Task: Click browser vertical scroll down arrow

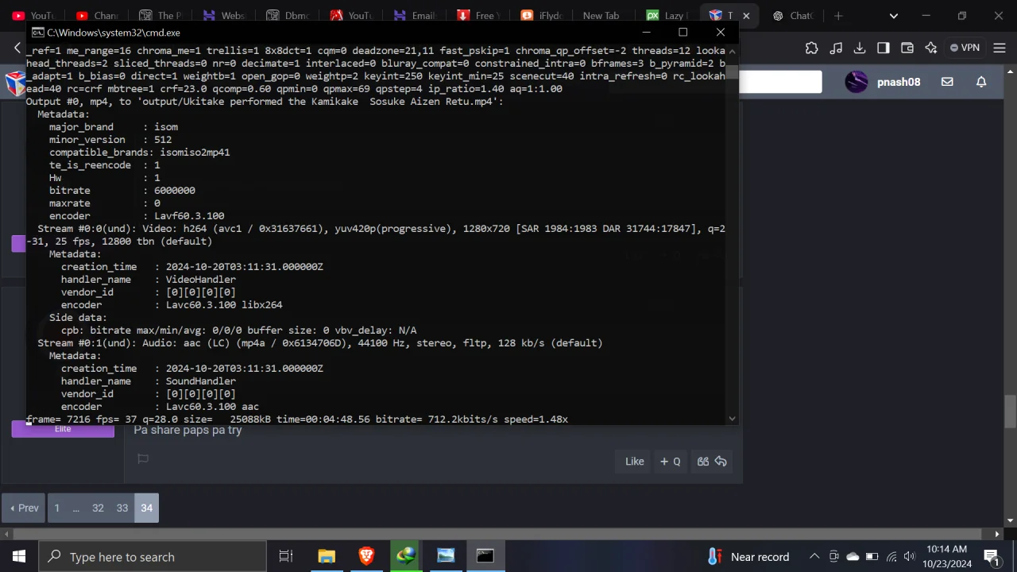Action: coord(1010,520)
